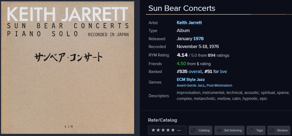View the overall ranking chart
This screenshot has width=292, height=136.
point(195,72)
